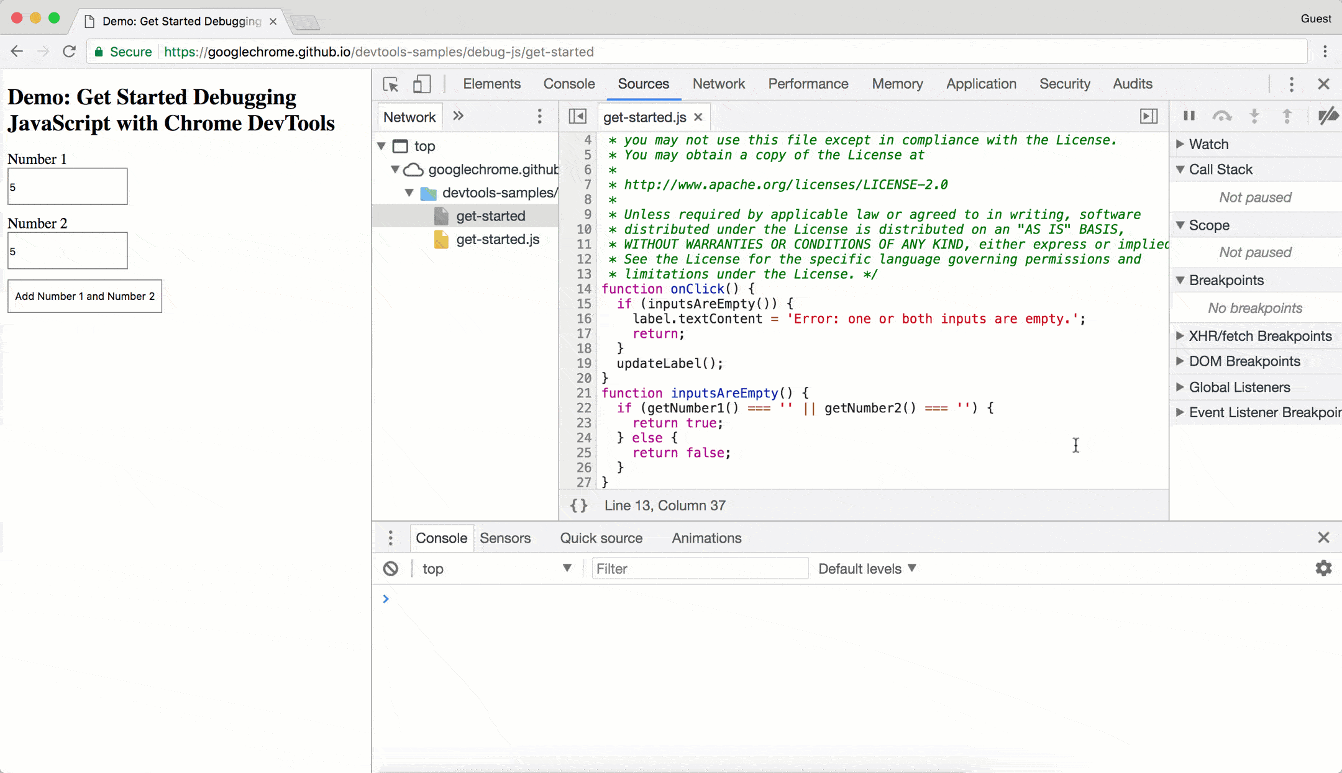Click the pause script execution button
Viewport: 1342px width, 773px height.
tap(1189, 117)
